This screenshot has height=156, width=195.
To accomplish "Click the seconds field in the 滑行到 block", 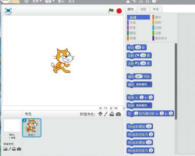I will pos(136,113).
